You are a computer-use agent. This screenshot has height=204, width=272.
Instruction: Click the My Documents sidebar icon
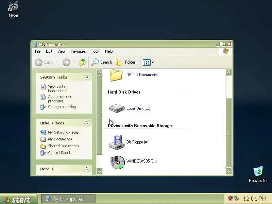[43, 139]
